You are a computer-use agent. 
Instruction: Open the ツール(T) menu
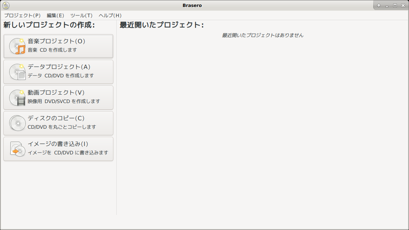[81, 16]
